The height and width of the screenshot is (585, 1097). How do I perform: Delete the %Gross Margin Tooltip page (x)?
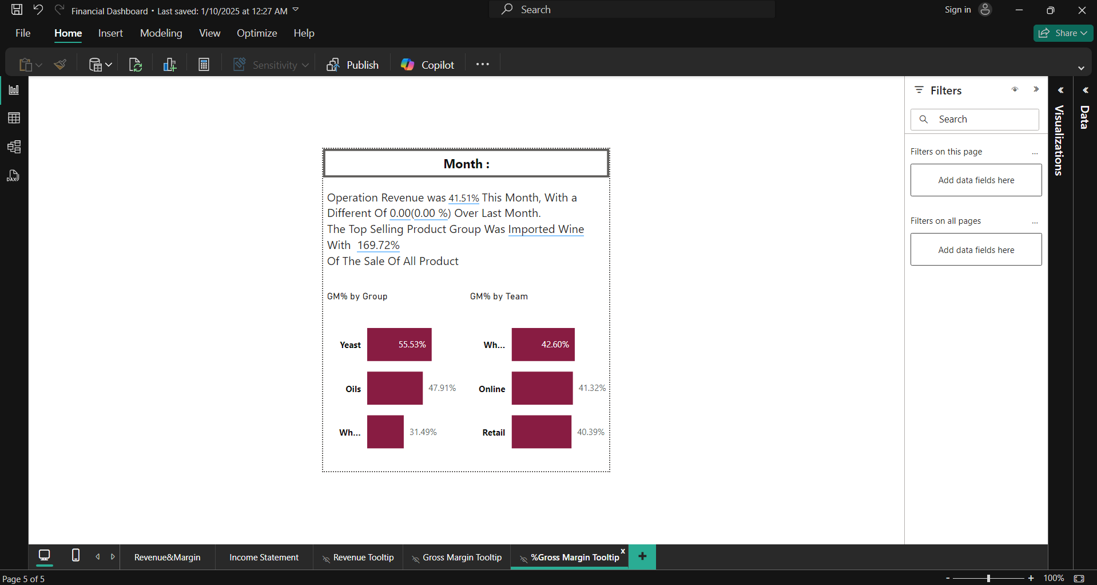623,551
